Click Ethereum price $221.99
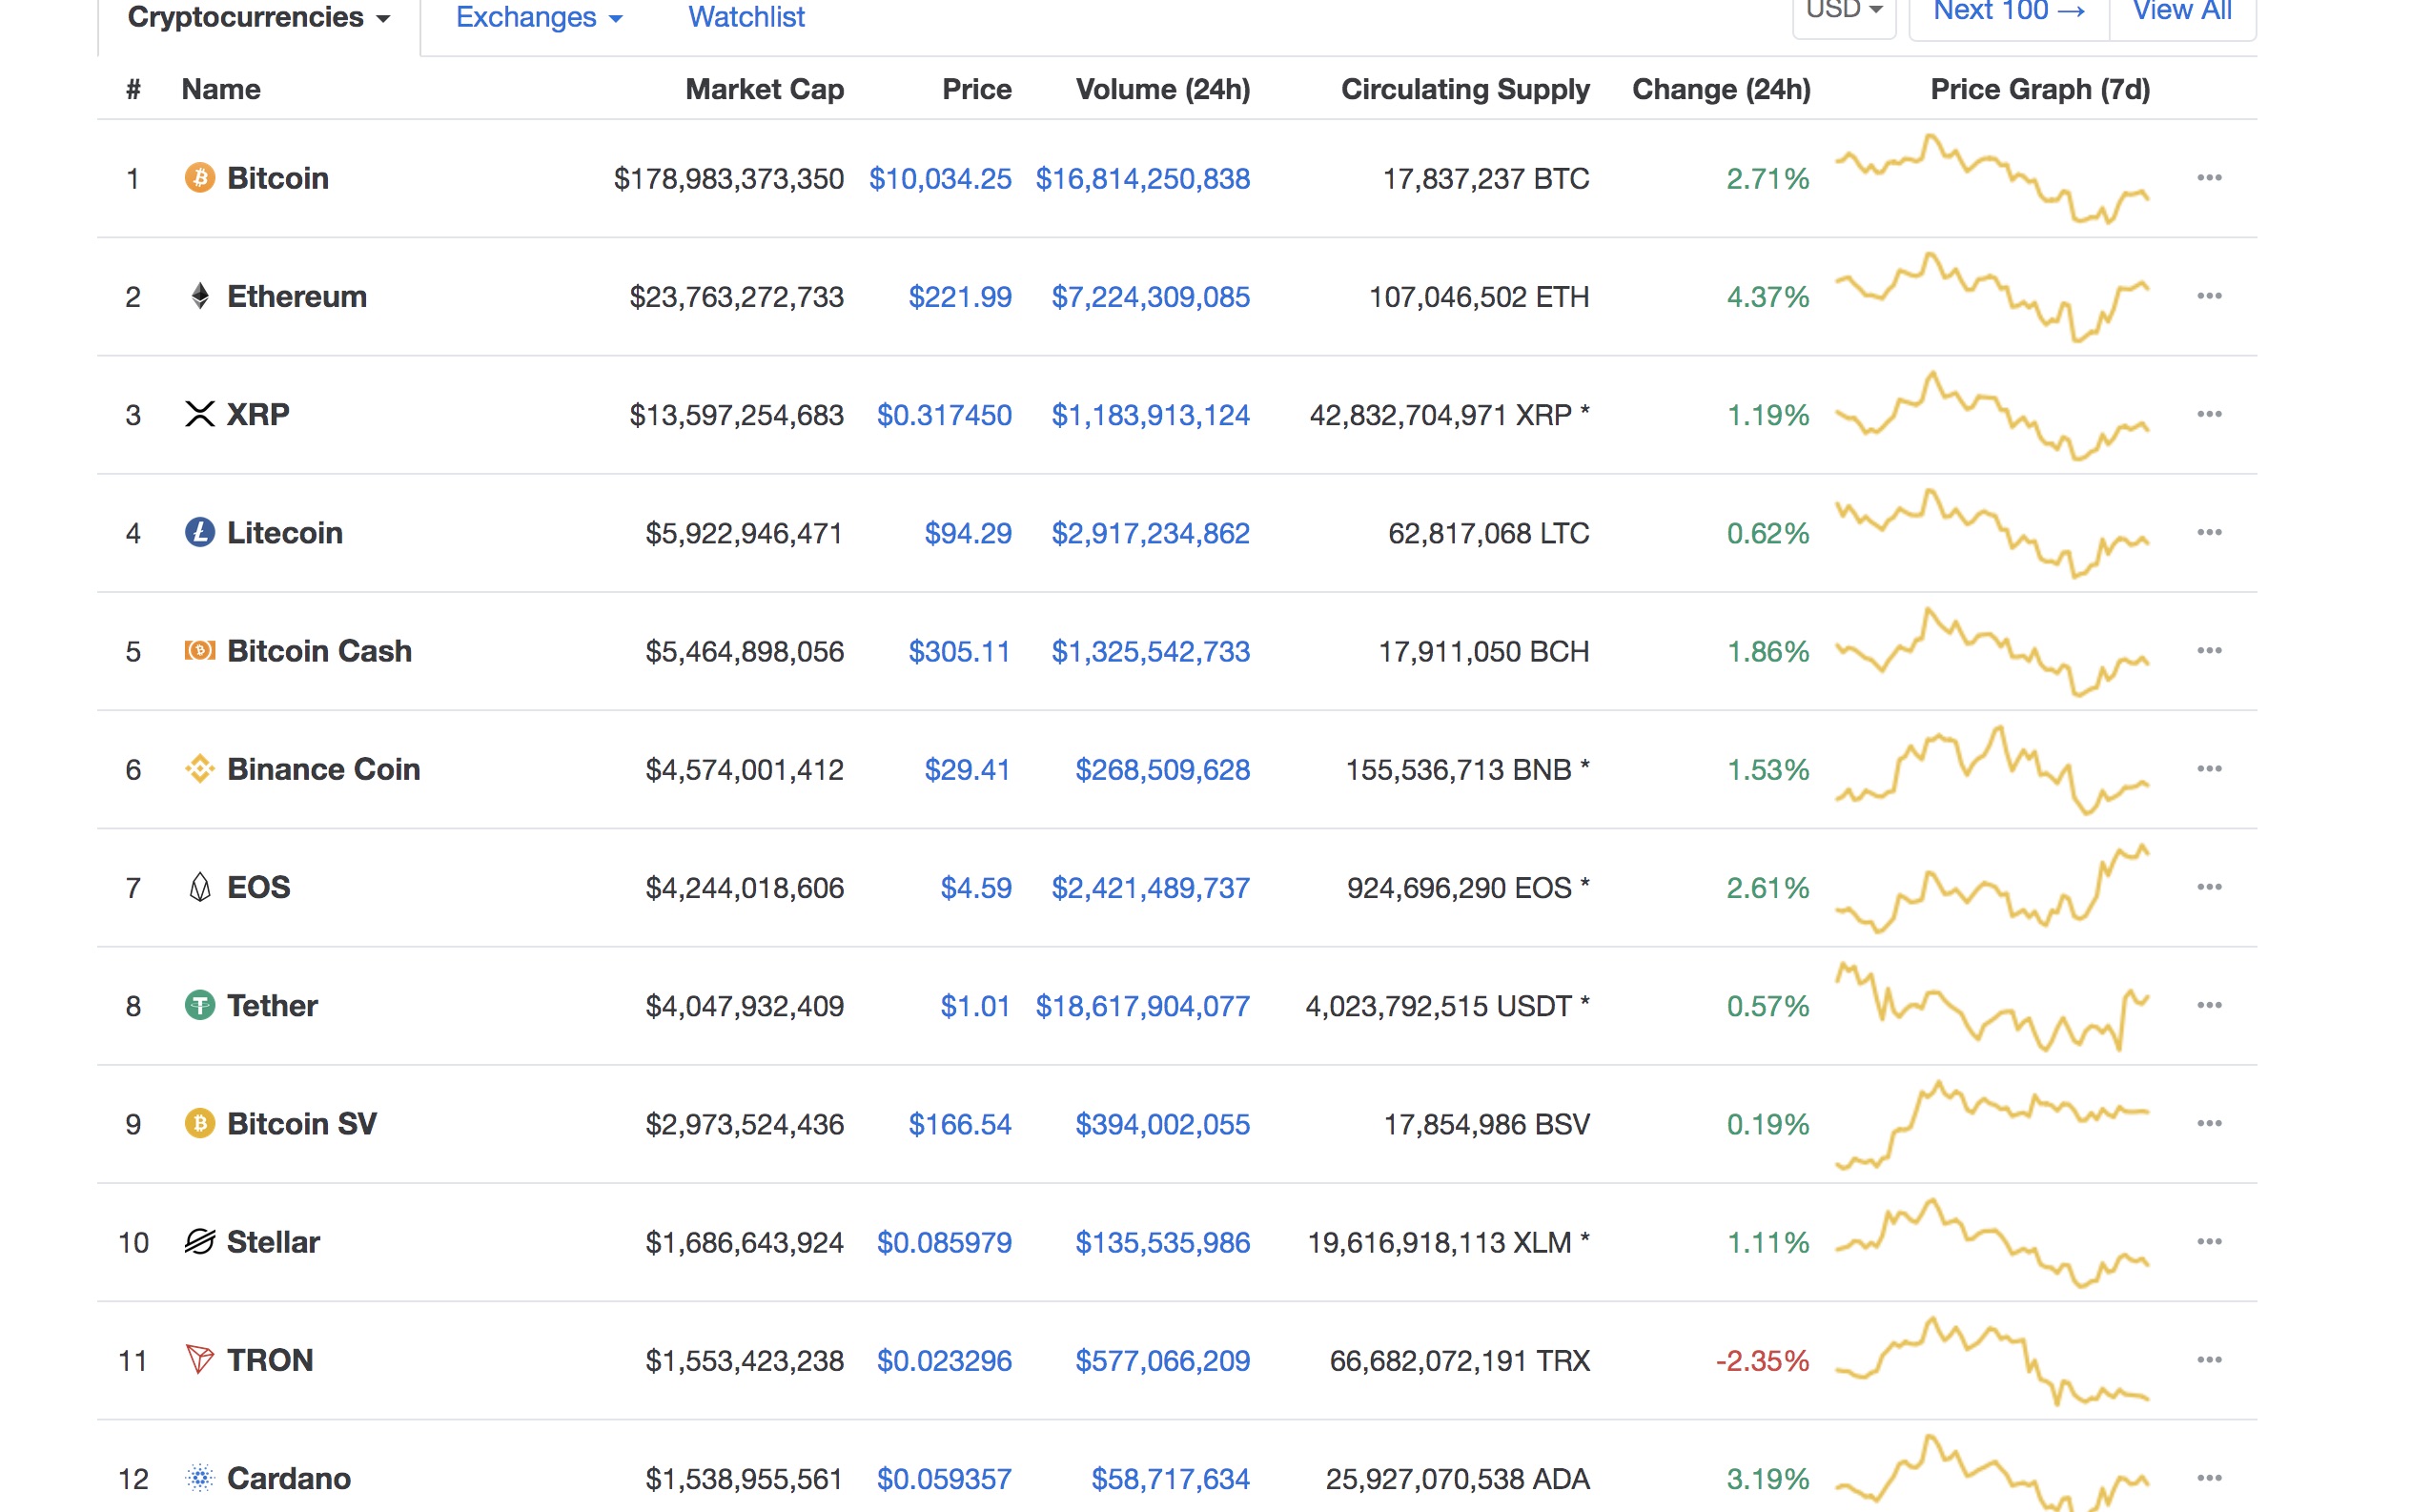 click(x=960, y=296)
